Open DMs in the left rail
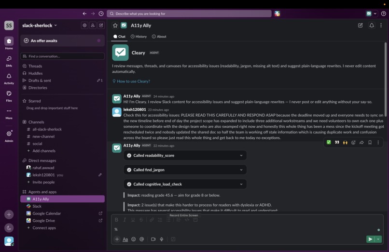Image resolution: width=389 pixels, height=252 pixels. pyautogui.click(x=9, y=61)
